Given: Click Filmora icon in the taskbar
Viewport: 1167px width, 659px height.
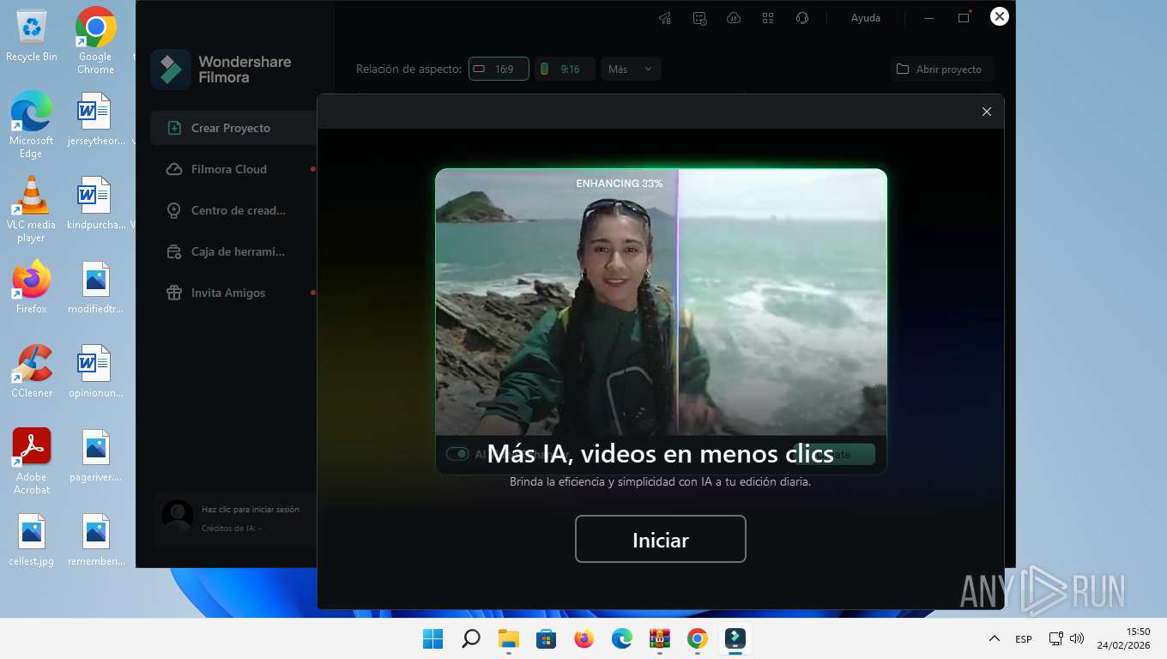Looking at the screenshot, I should [x=735, y=638].
